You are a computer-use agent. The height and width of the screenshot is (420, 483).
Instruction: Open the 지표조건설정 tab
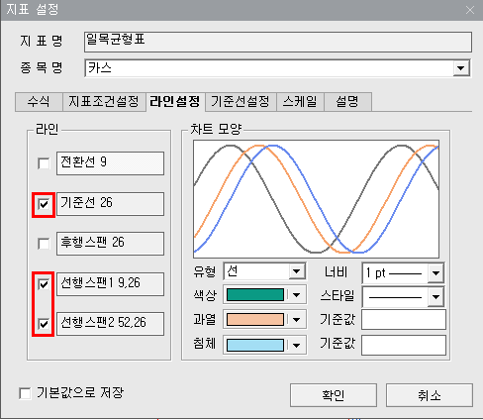tap(104, 102)
